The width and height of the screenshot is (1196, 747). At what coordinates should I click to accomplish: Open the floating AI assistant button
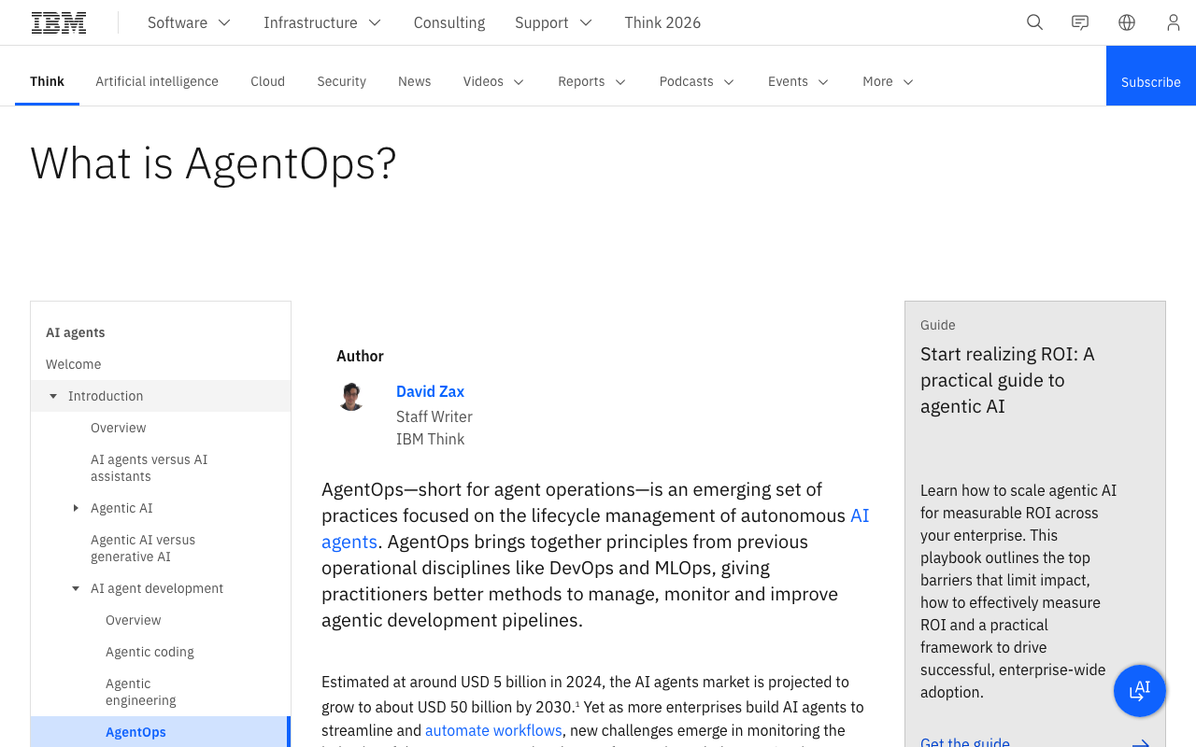(1140, 691)
